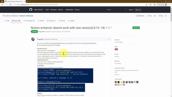Open the Marketplace menu item

click(x=70, y=10)
